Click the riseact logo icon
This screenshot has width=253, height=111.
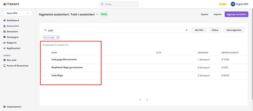[5, 4]
